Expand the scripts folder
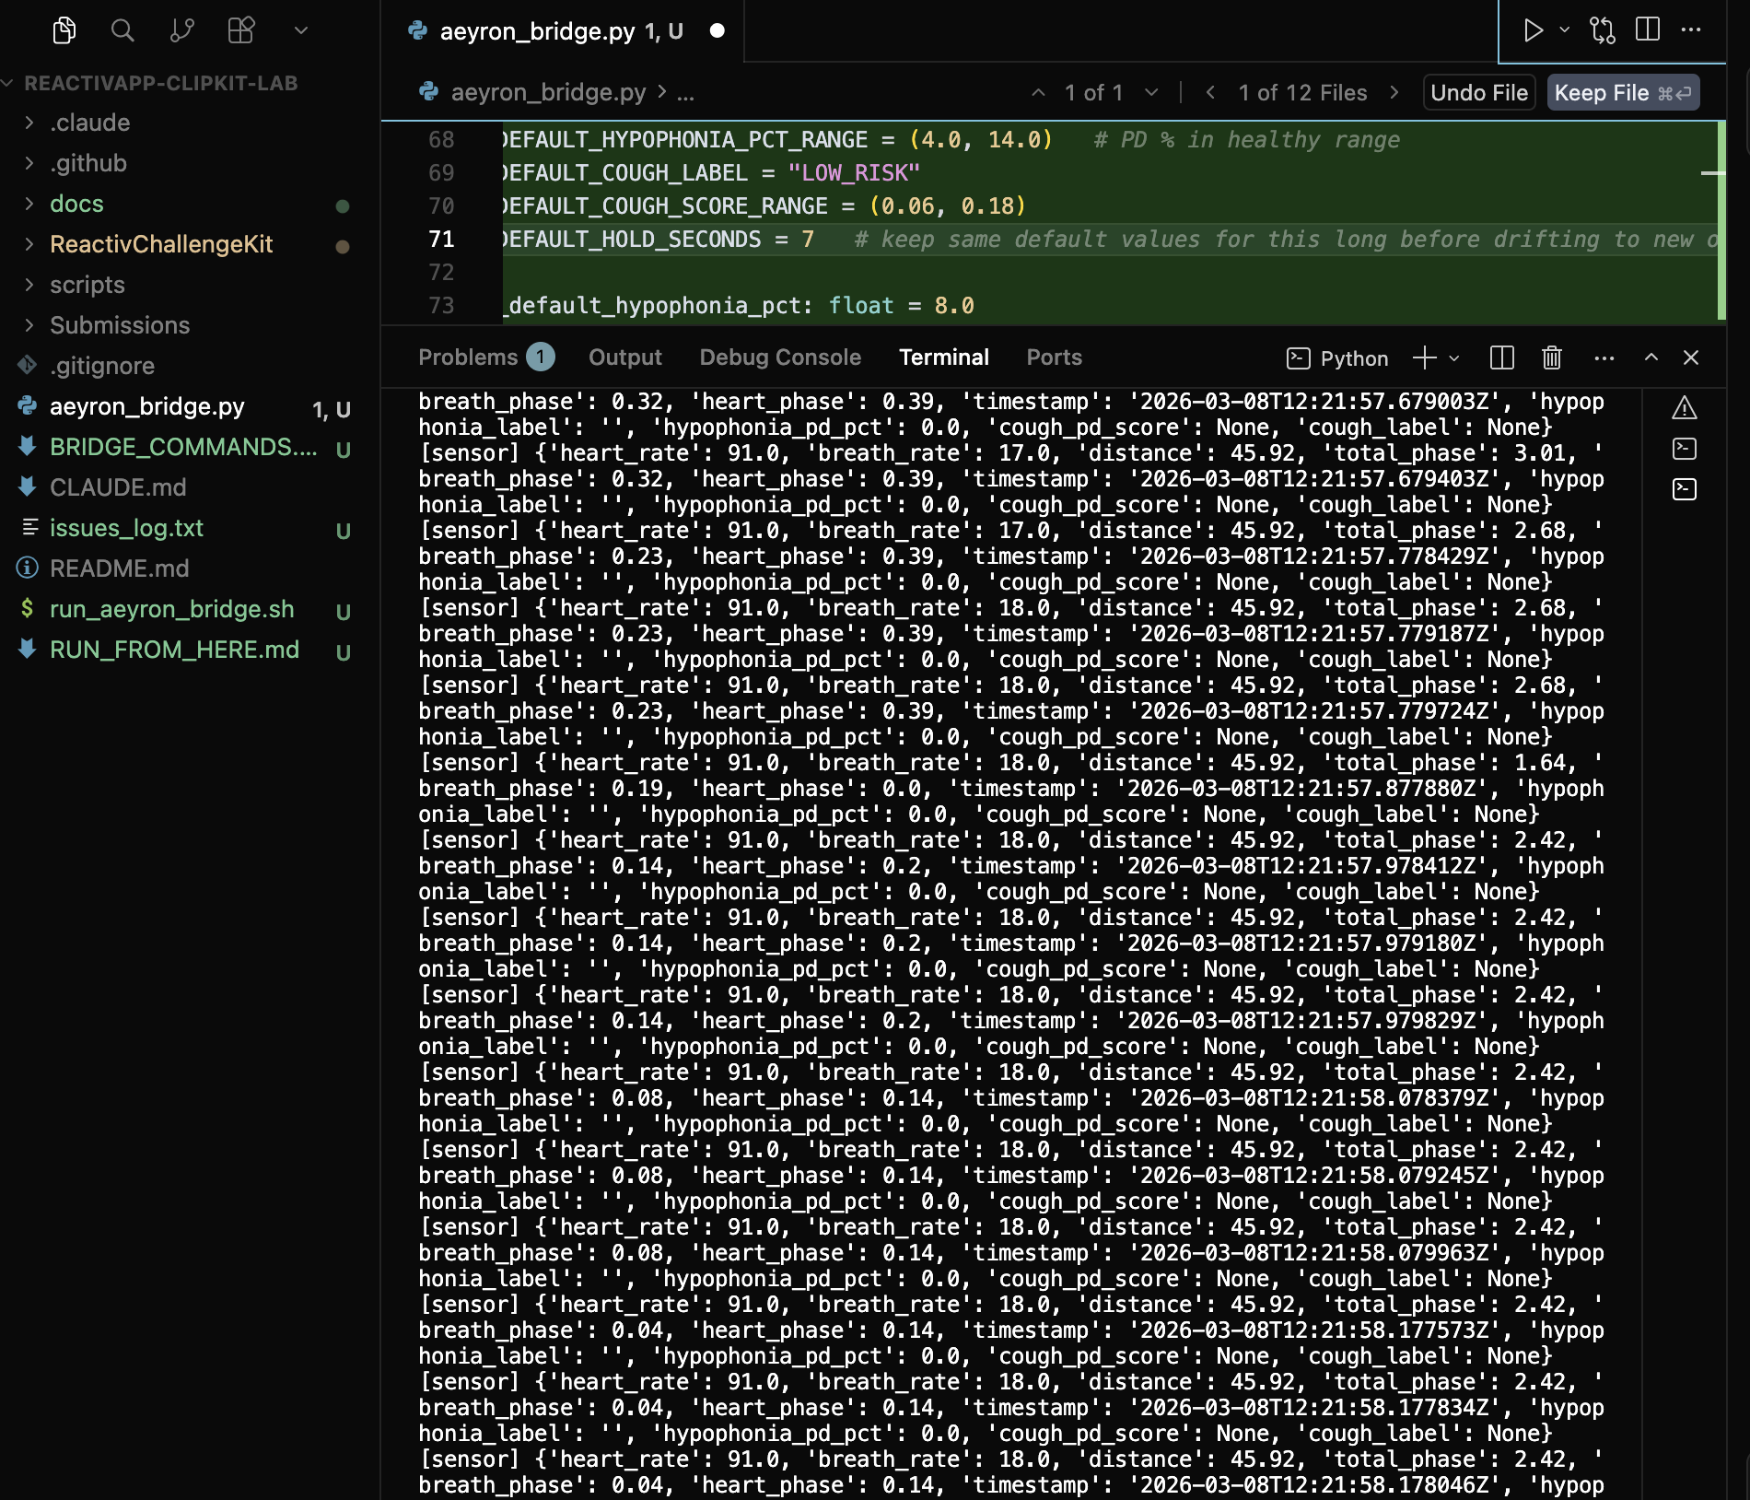Viewport: 1750px width, 1500px height. [190, 285]
